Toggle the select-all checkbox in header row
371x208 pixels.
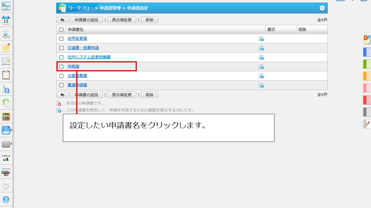(61, 29)
